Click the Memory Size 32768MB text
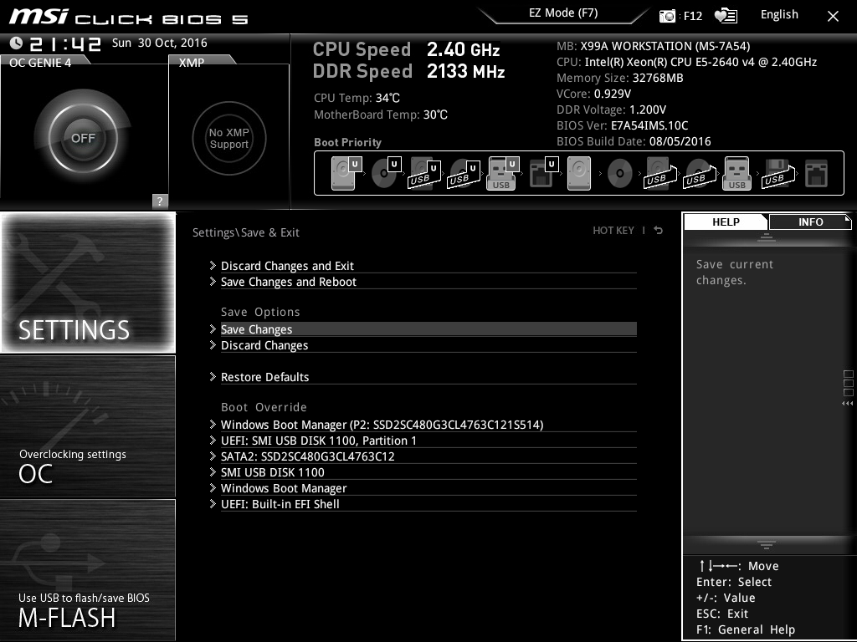The width and height of the screenshot is (857, 642). [x=620, y=78]
